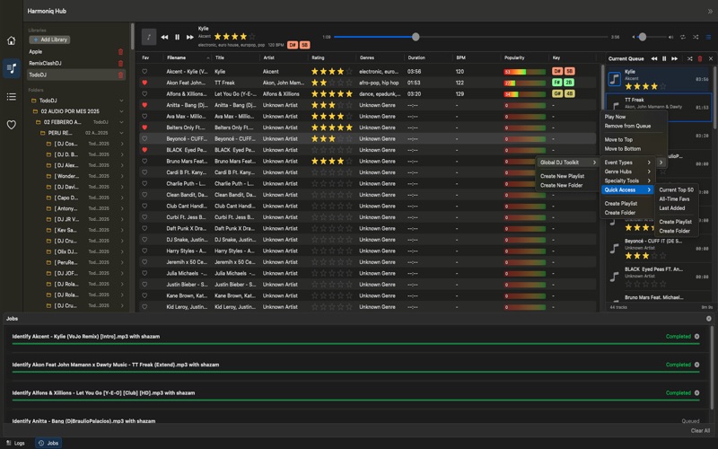Click Clear All jobs

pos(700,431)
